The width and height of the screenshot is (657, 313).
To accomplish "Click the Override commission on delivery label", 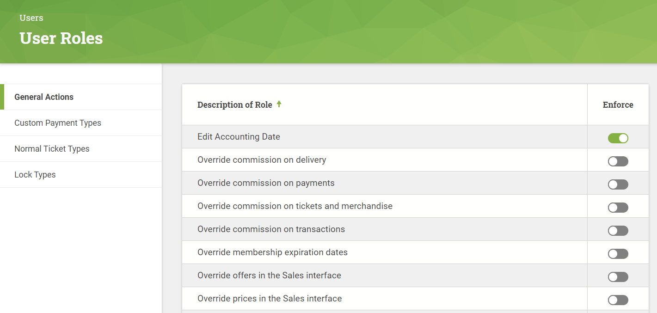I will coord(262,160).
